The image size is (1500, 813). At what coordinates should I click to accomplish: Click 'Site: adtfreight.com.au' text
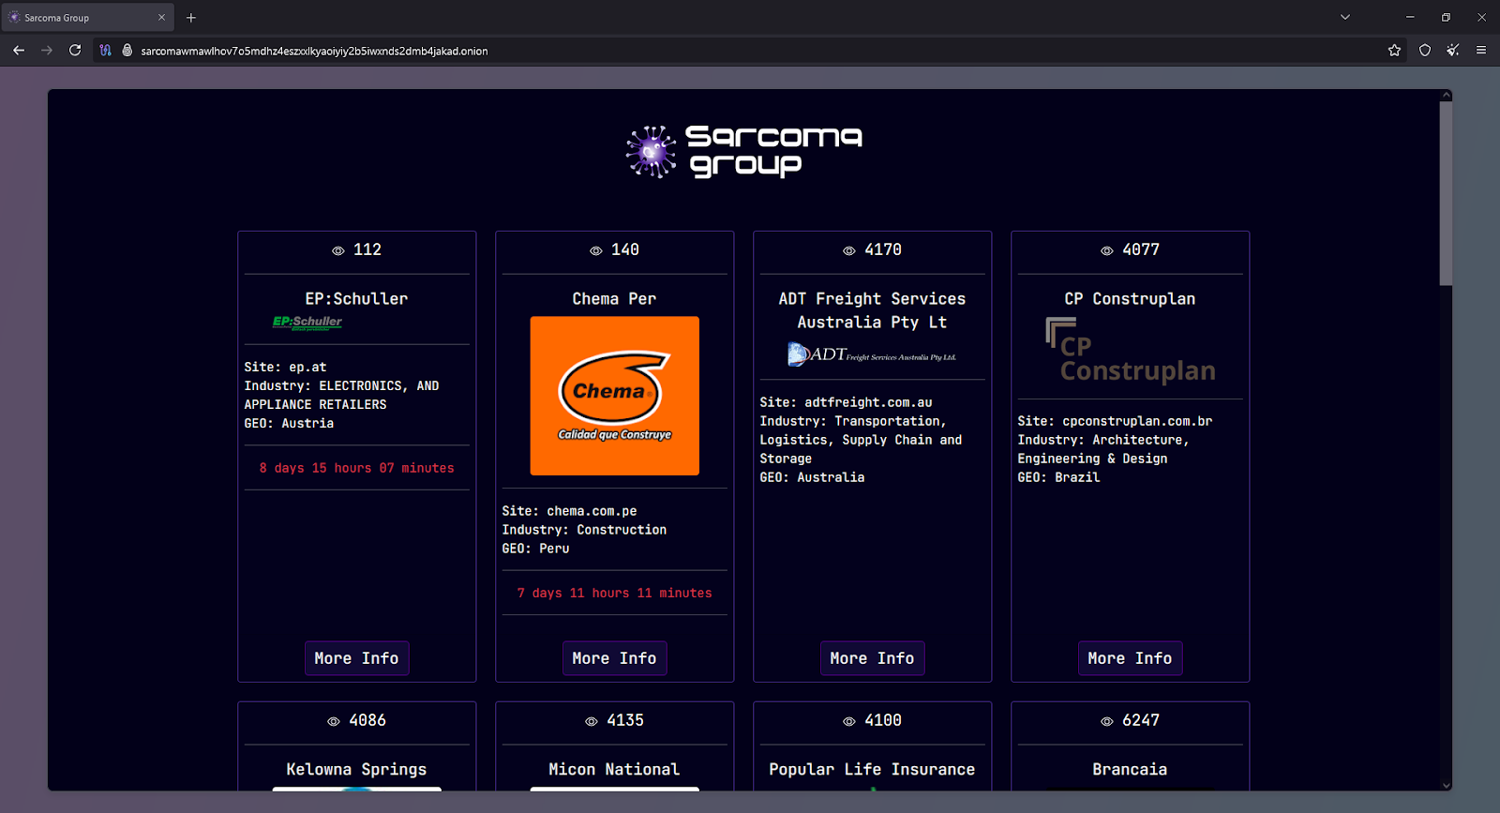(846, 402)
